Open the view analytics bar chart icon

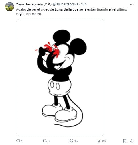click(98, 141)
